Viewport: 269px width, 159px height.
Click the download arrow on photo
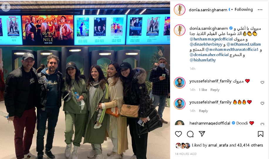pyautogui.click(x=6, y=7)
